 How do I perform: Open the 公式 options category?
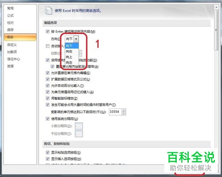(10, 16)
